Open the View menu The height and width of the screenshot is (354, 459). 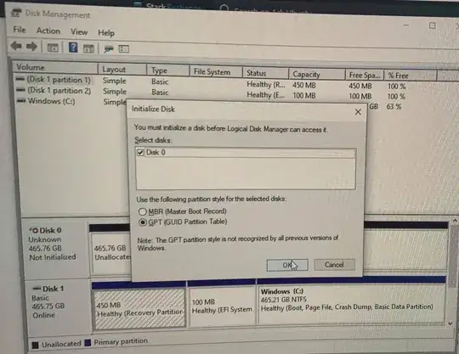pyautogui.click(x=79, y=32)
